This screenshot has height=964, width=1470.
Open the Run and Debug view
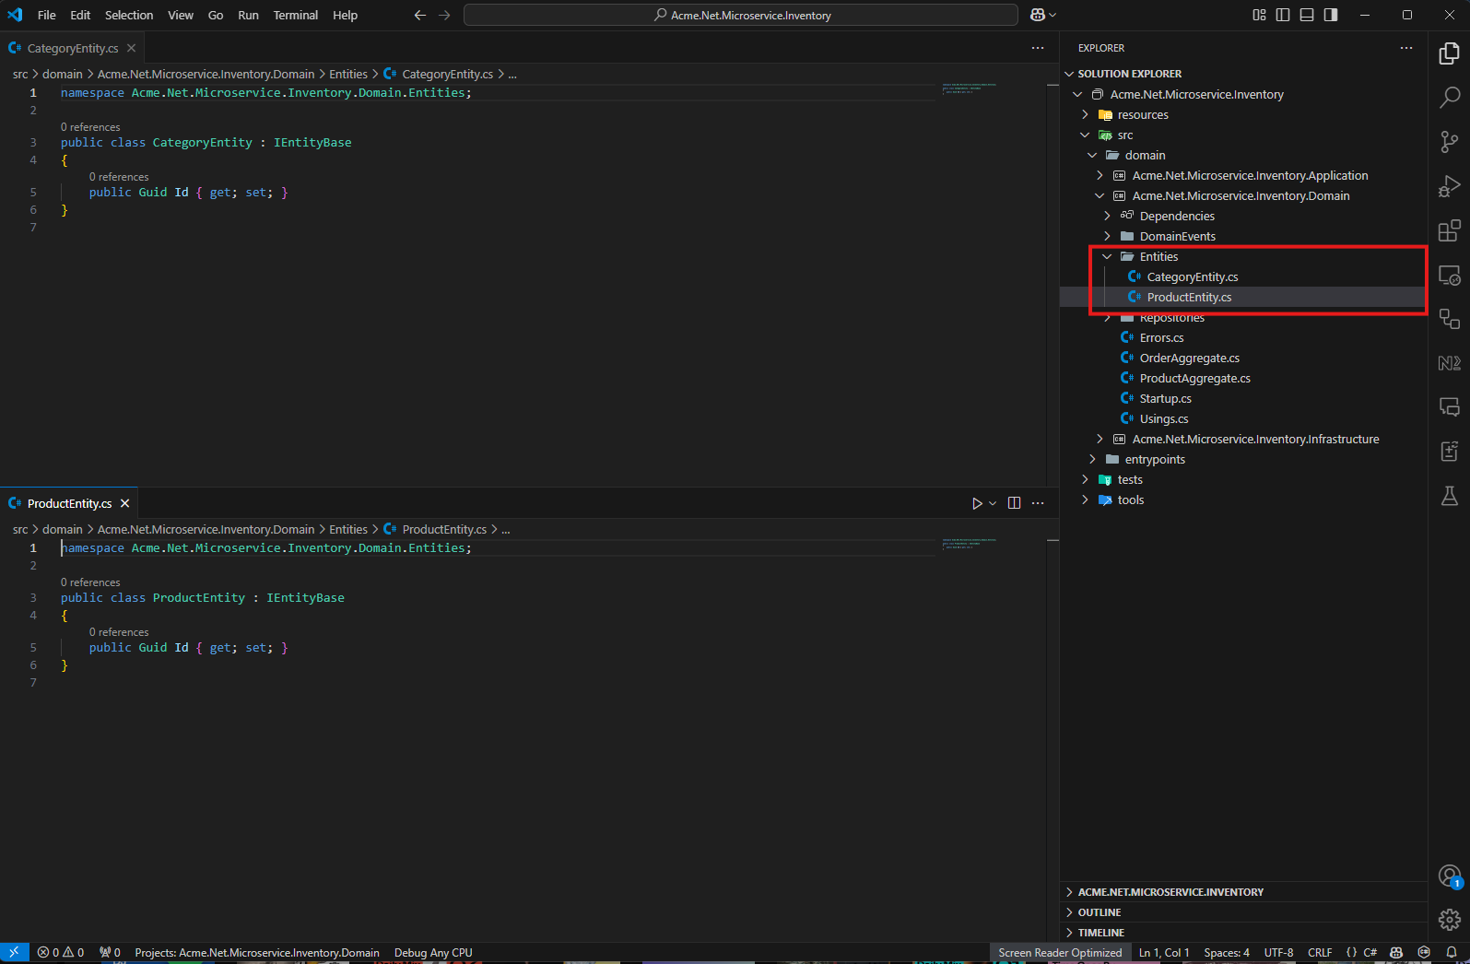[1449, 186]
